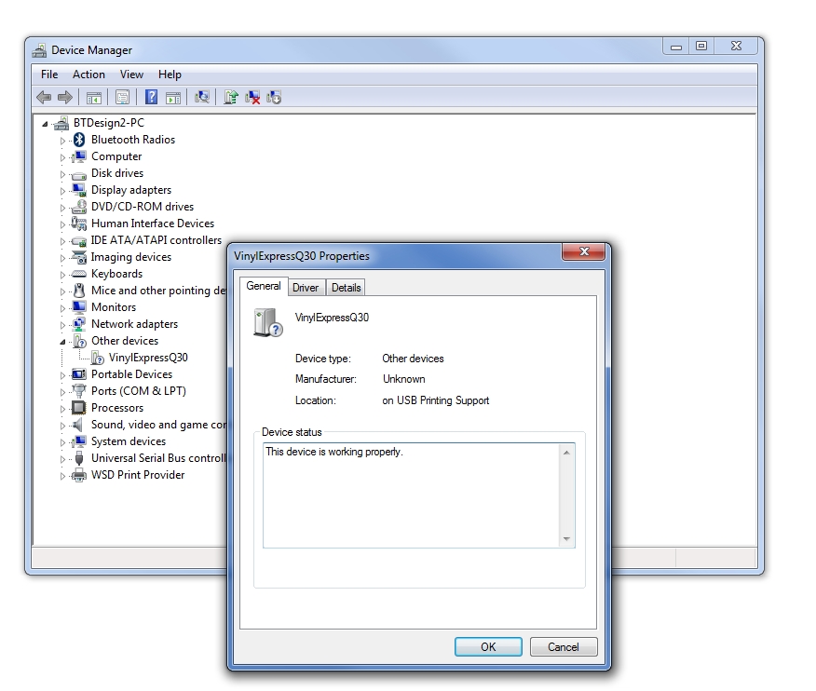Click Scan for hardware changes icon
The width and height of the screenshot is (816, 691).
click(x=202, y=97)
